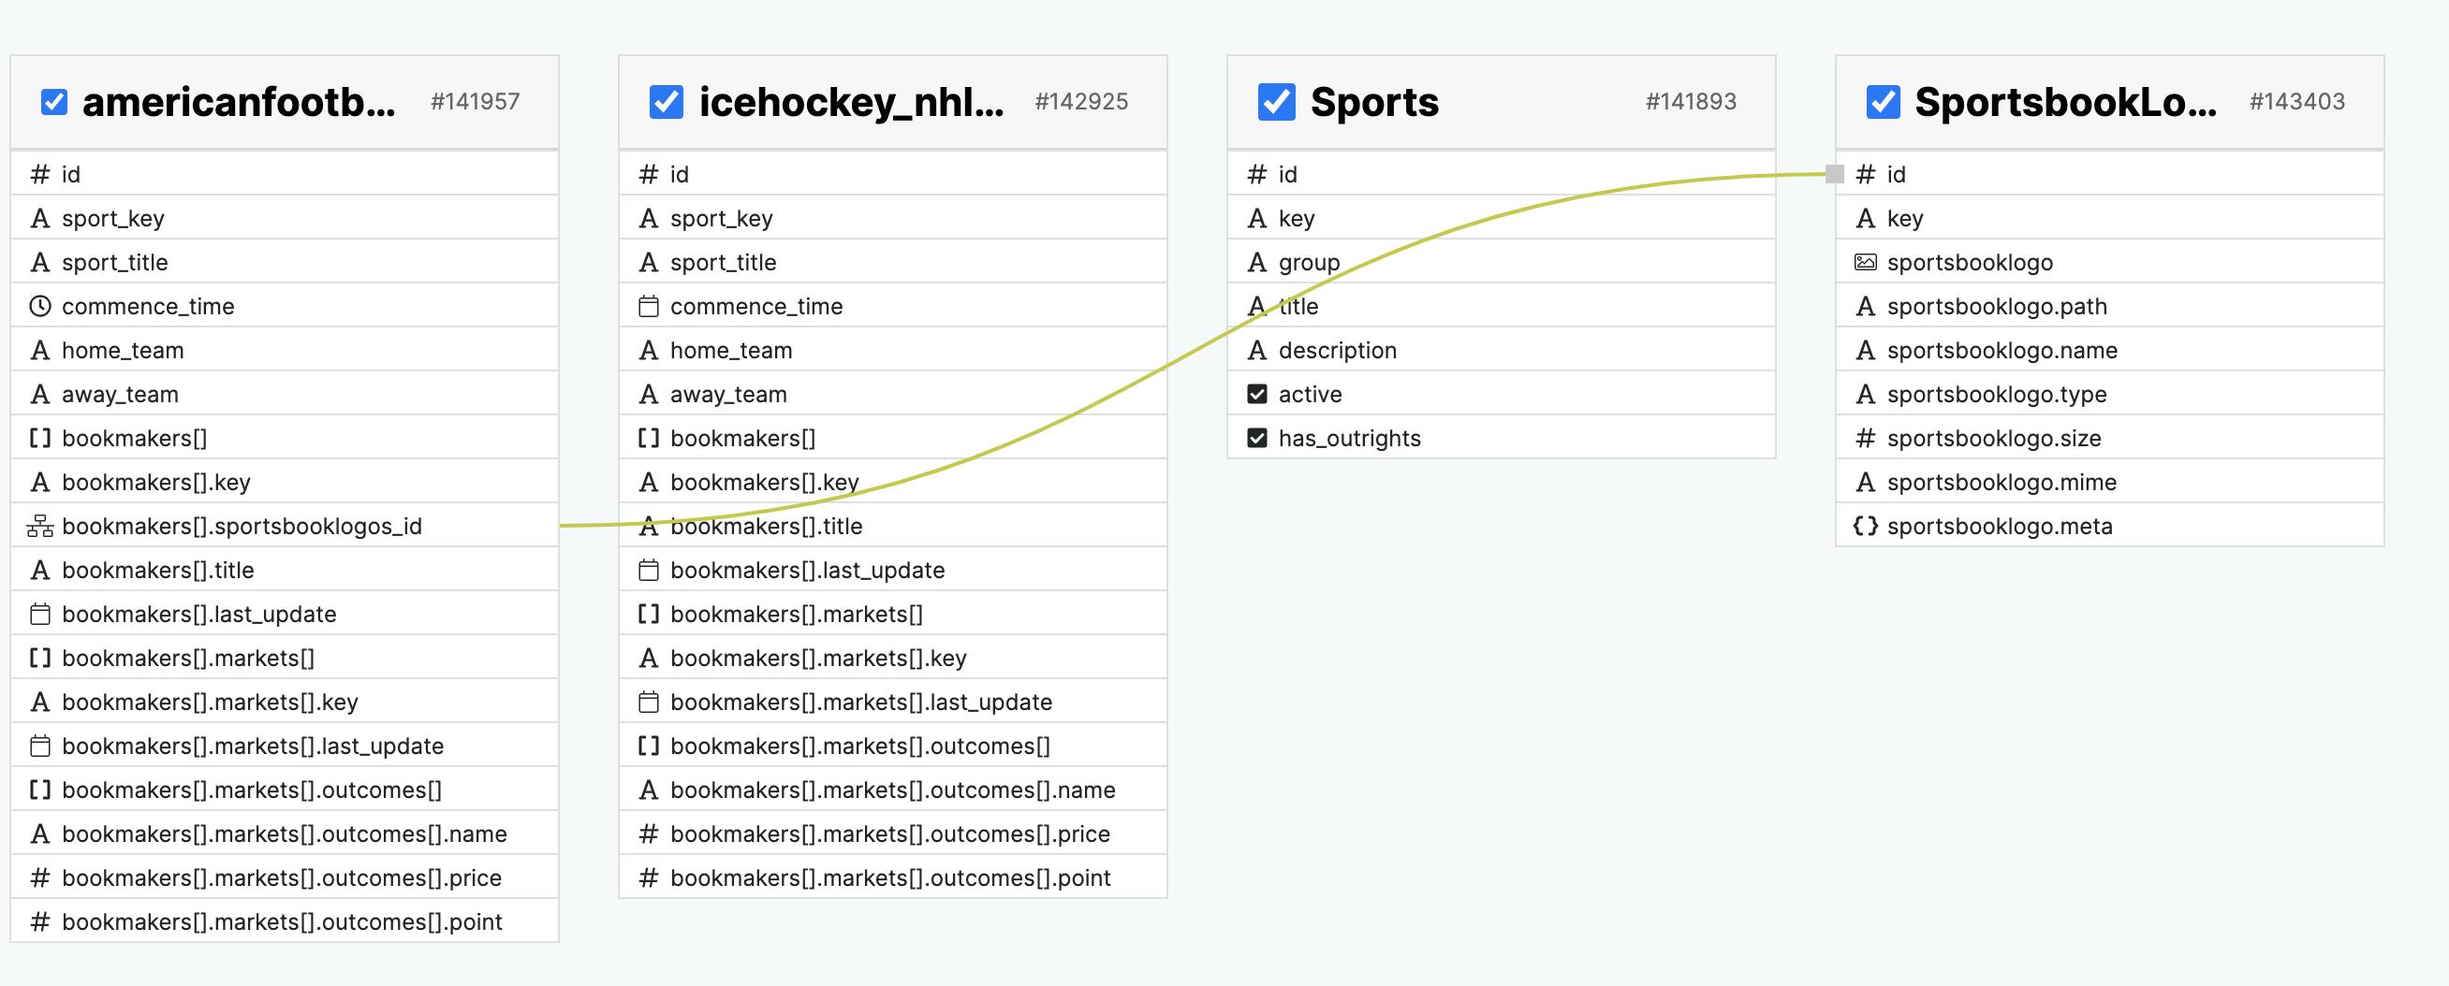Click the text icon beside Sports description
This screenshot has height=986, width=2449.
tap(1257, 351)
